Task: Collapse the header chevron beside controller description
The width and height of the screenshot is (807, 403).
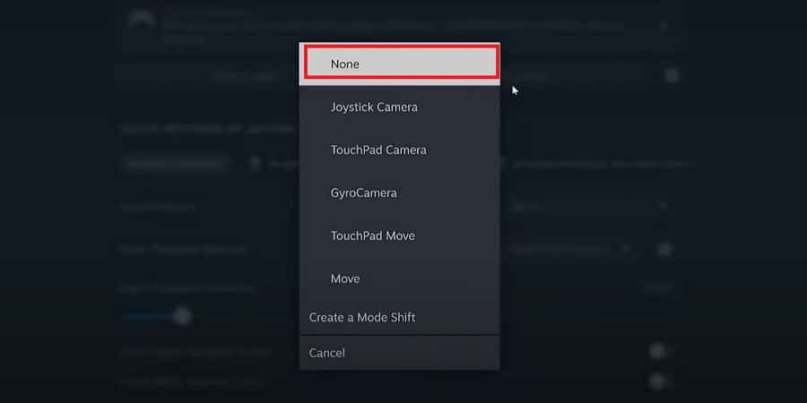Action: pos(664,26)
